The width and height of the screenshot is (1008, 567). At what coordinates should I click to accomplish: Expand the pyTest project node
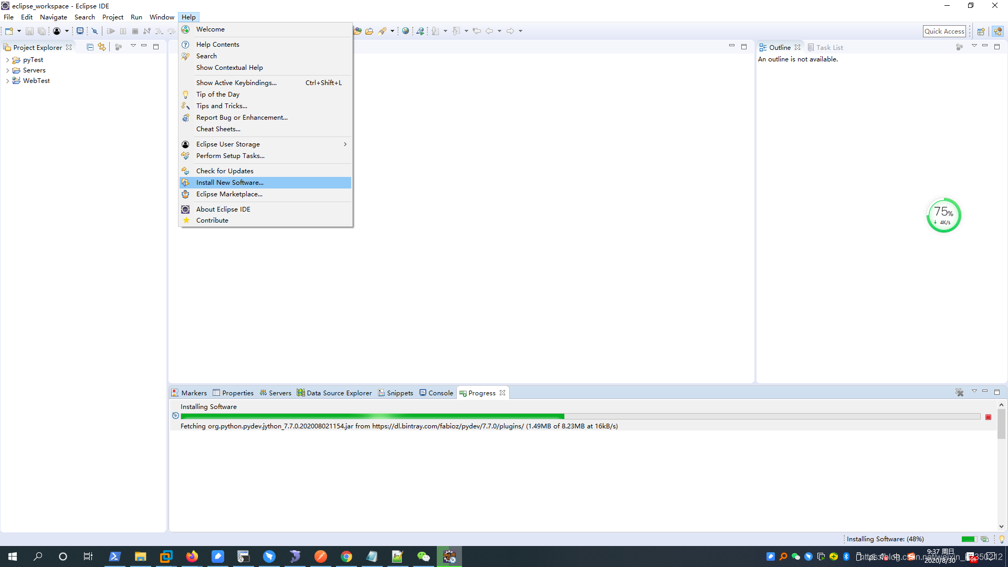[7, 60]
